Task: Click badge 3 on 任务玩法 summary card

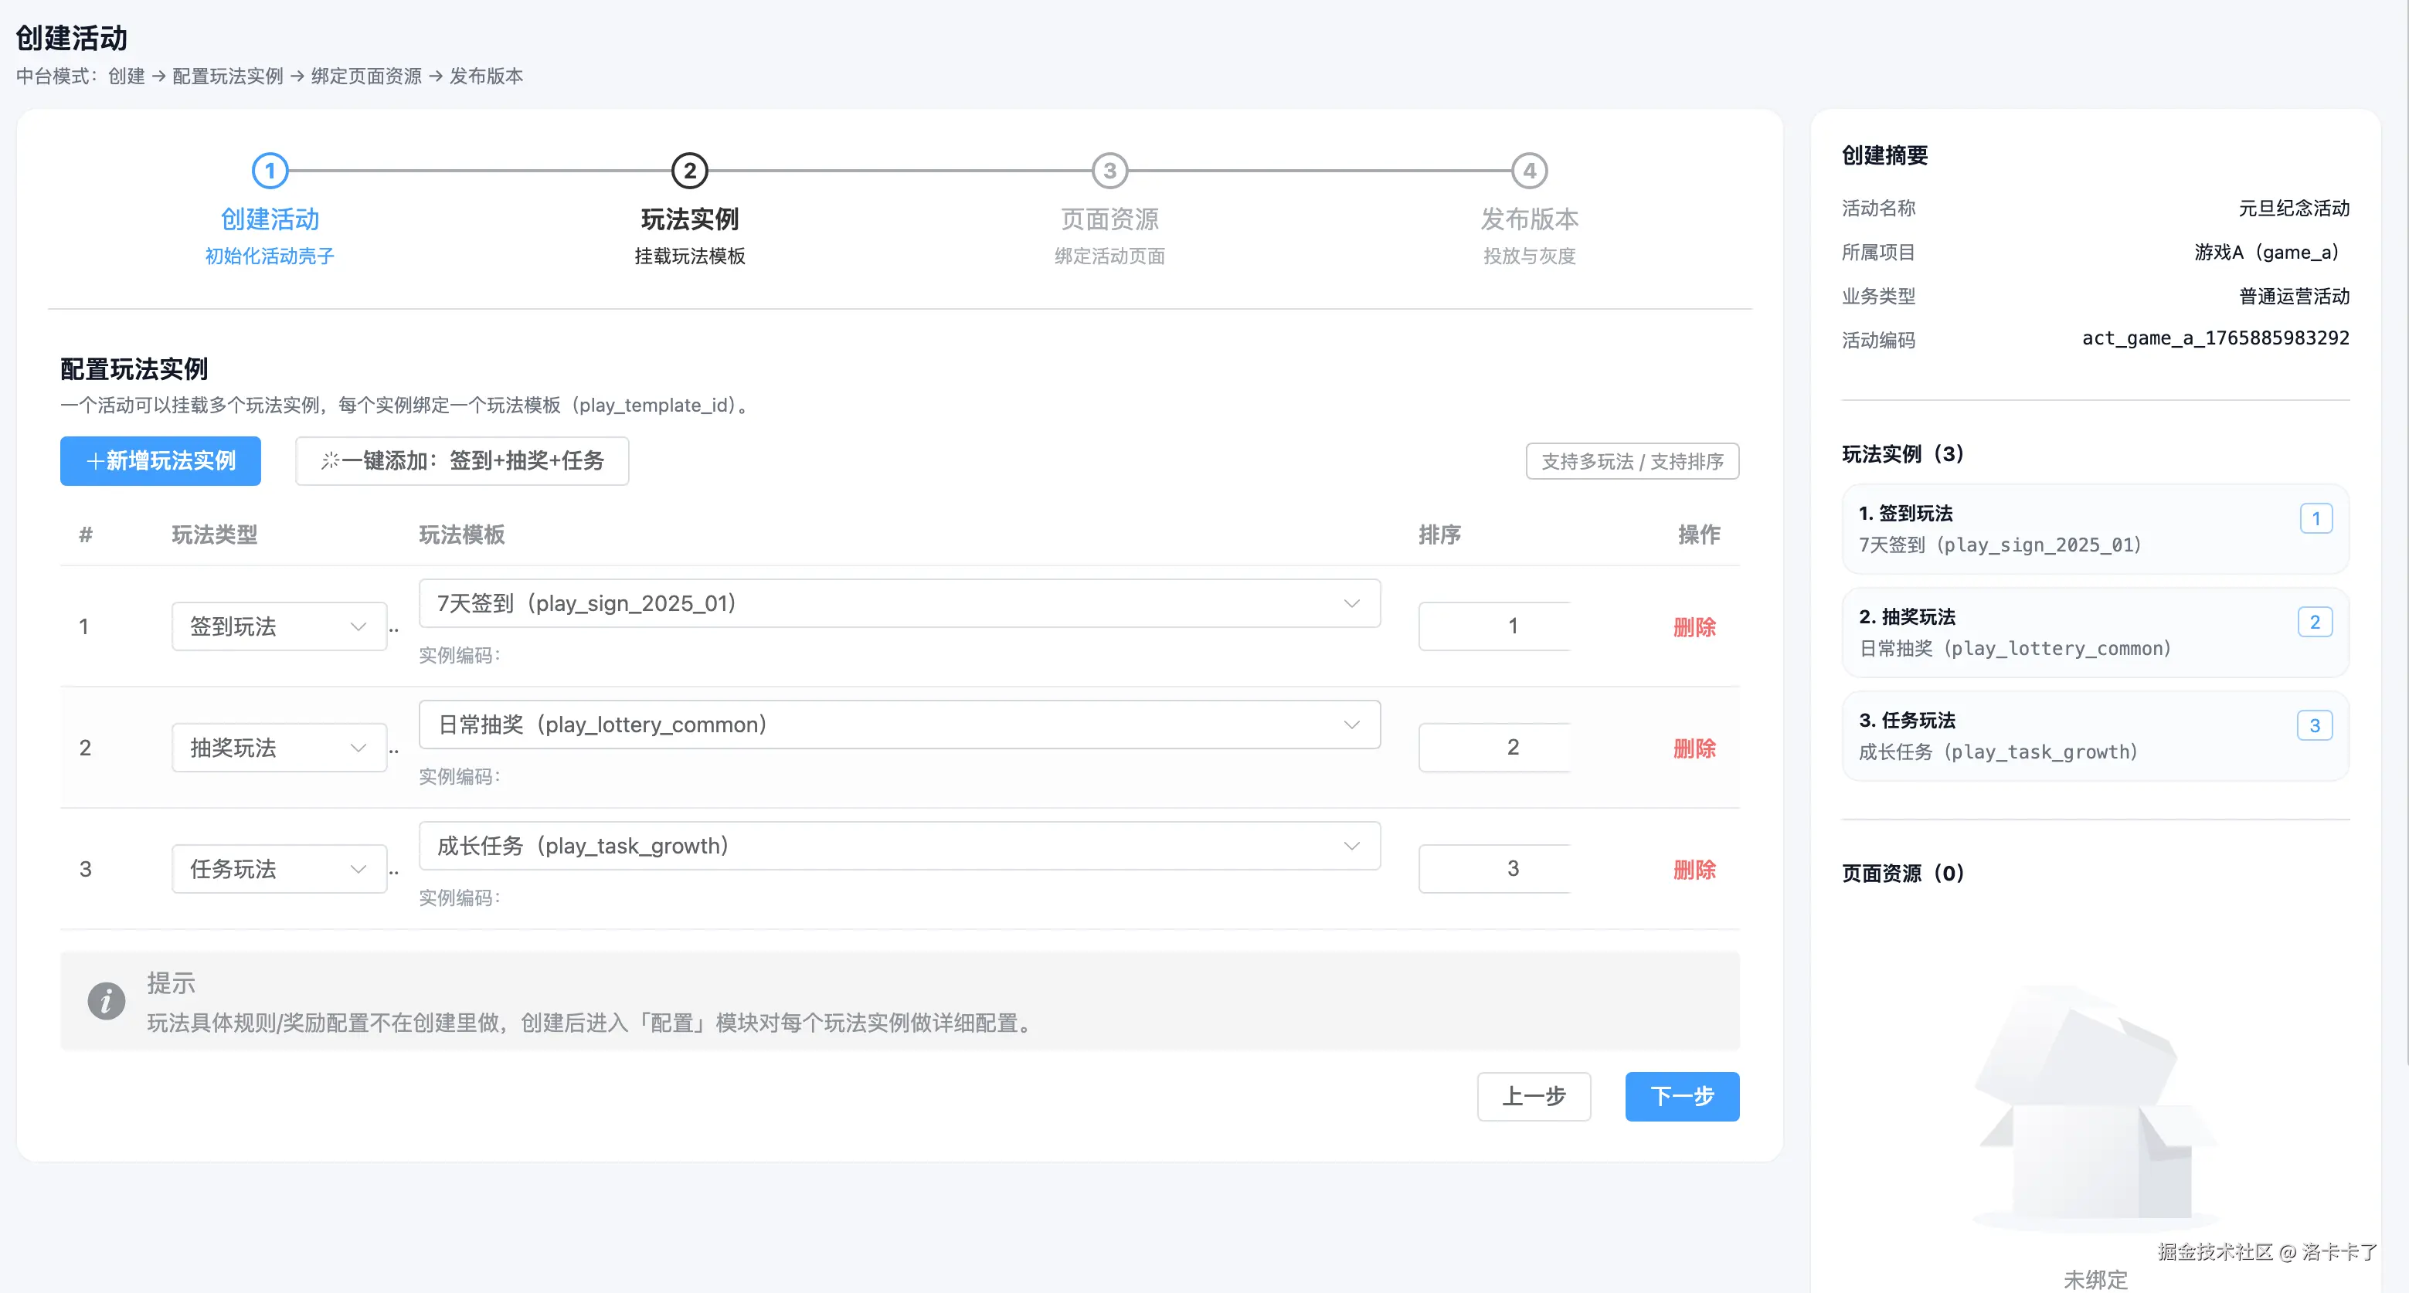Action: coord(2314,725)
